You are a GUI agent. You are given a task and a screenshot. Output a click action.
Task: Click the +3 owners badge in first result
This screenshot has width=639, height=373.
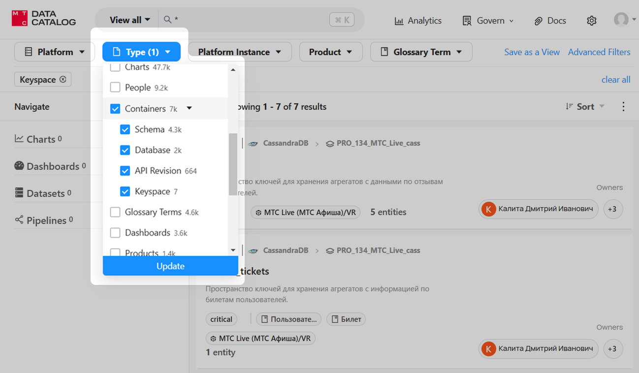tap(612, 209)
